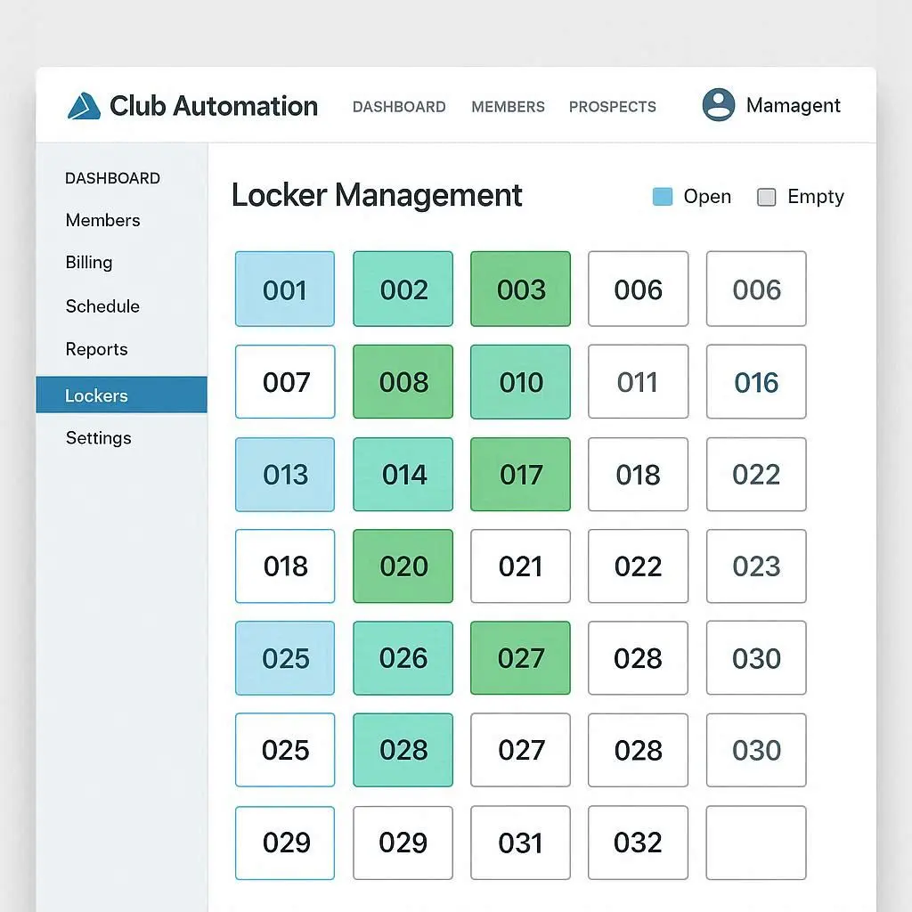Click the blank unnumbered locker tile

pyautogui.click(x=756, y=843)
